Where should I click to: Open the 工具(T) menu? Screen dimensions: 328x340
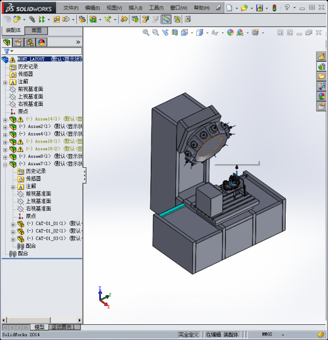tap(156, 8)
